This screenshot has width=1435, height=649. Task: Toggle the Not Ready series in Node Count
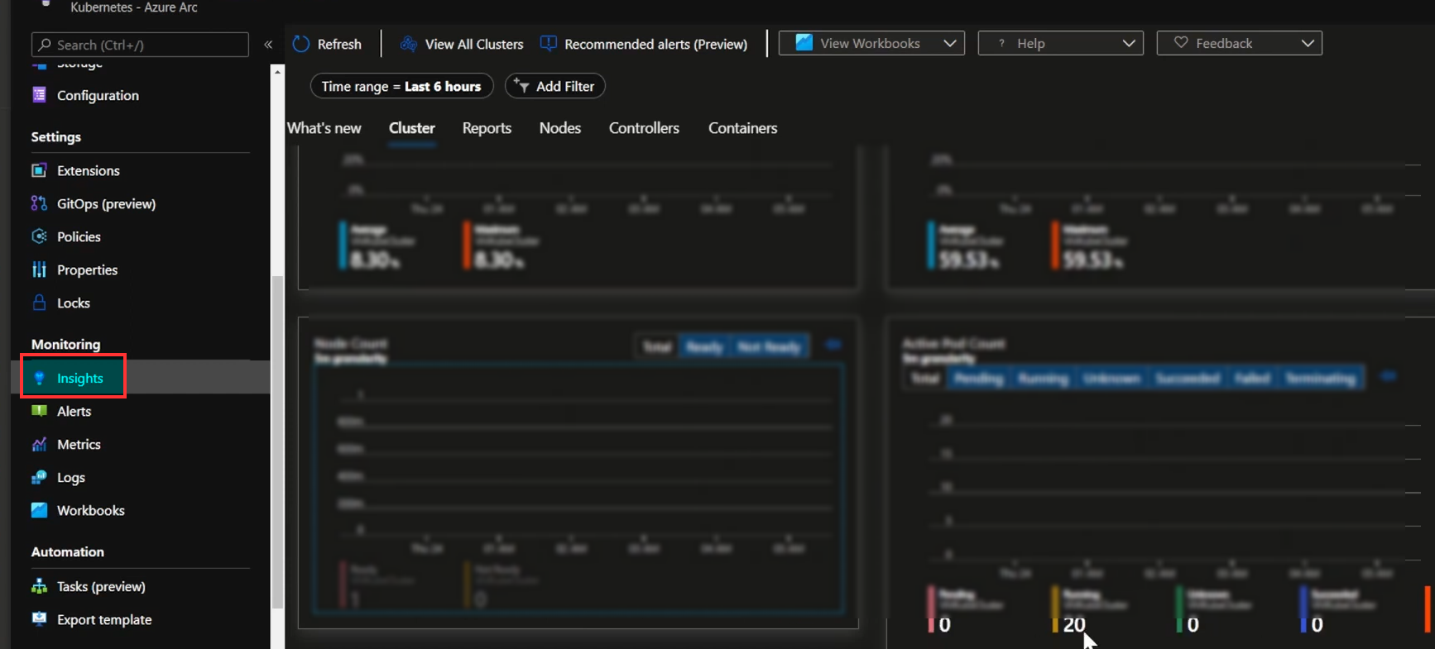[769, 346]
